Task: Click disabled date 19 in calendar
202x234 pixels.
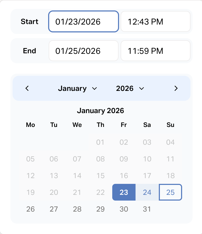Action: 31,192
